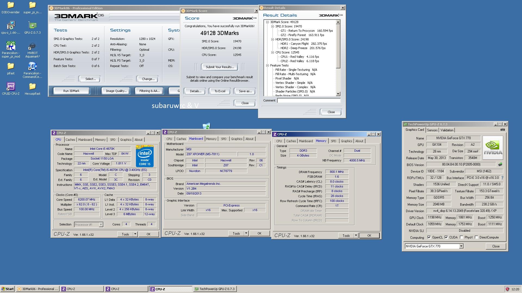This screenshot has height=293, width=522.
Task: Click the Details... button in 3DMark Score
Action: coord(195,91)
